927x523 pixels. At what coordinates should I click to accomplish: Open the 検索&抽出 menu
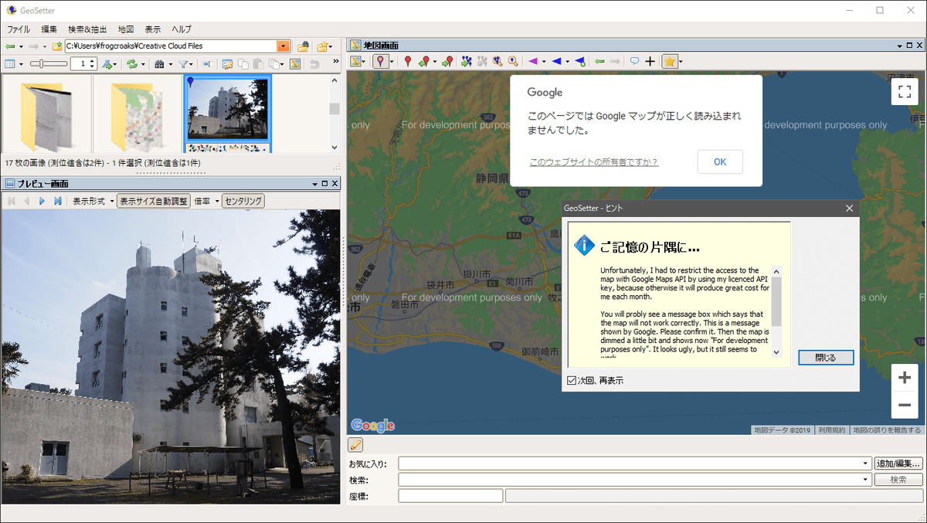pyautogui.click(x=87, y=29)
